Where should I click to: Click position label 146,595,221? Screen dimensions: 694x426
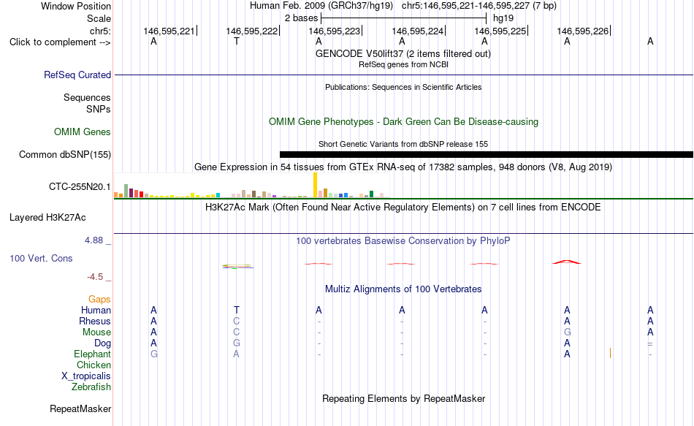point(169,31)
